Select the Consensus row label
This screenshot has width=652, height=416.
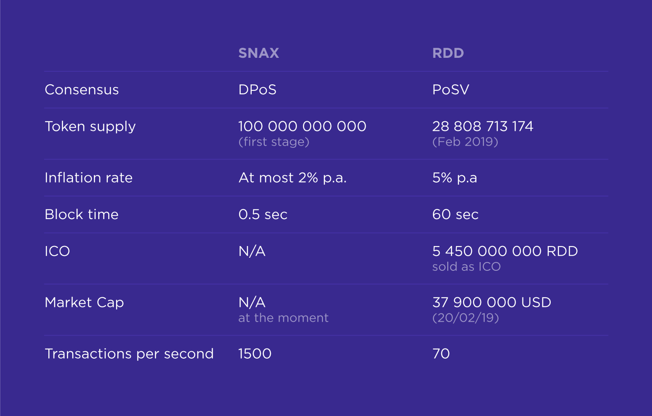(82, 90)
